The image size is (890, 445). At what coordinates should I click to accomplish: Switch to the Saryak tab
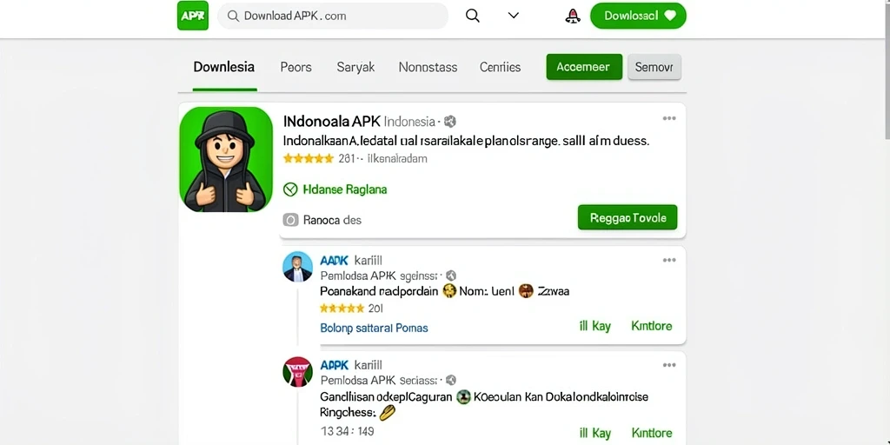coord(355,67)
